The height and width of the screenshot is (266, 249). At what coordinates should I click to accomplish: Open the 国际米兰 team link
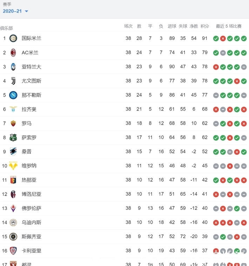tap(32, 38)
